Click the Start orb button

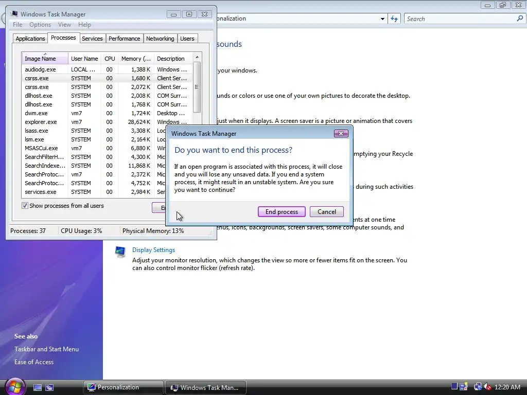(14, 387)
